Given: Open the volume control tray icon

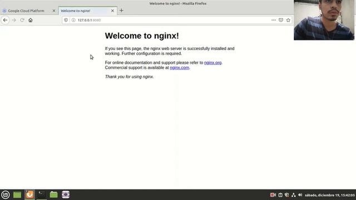Looking at the screenshot, I should pos(300,195).
